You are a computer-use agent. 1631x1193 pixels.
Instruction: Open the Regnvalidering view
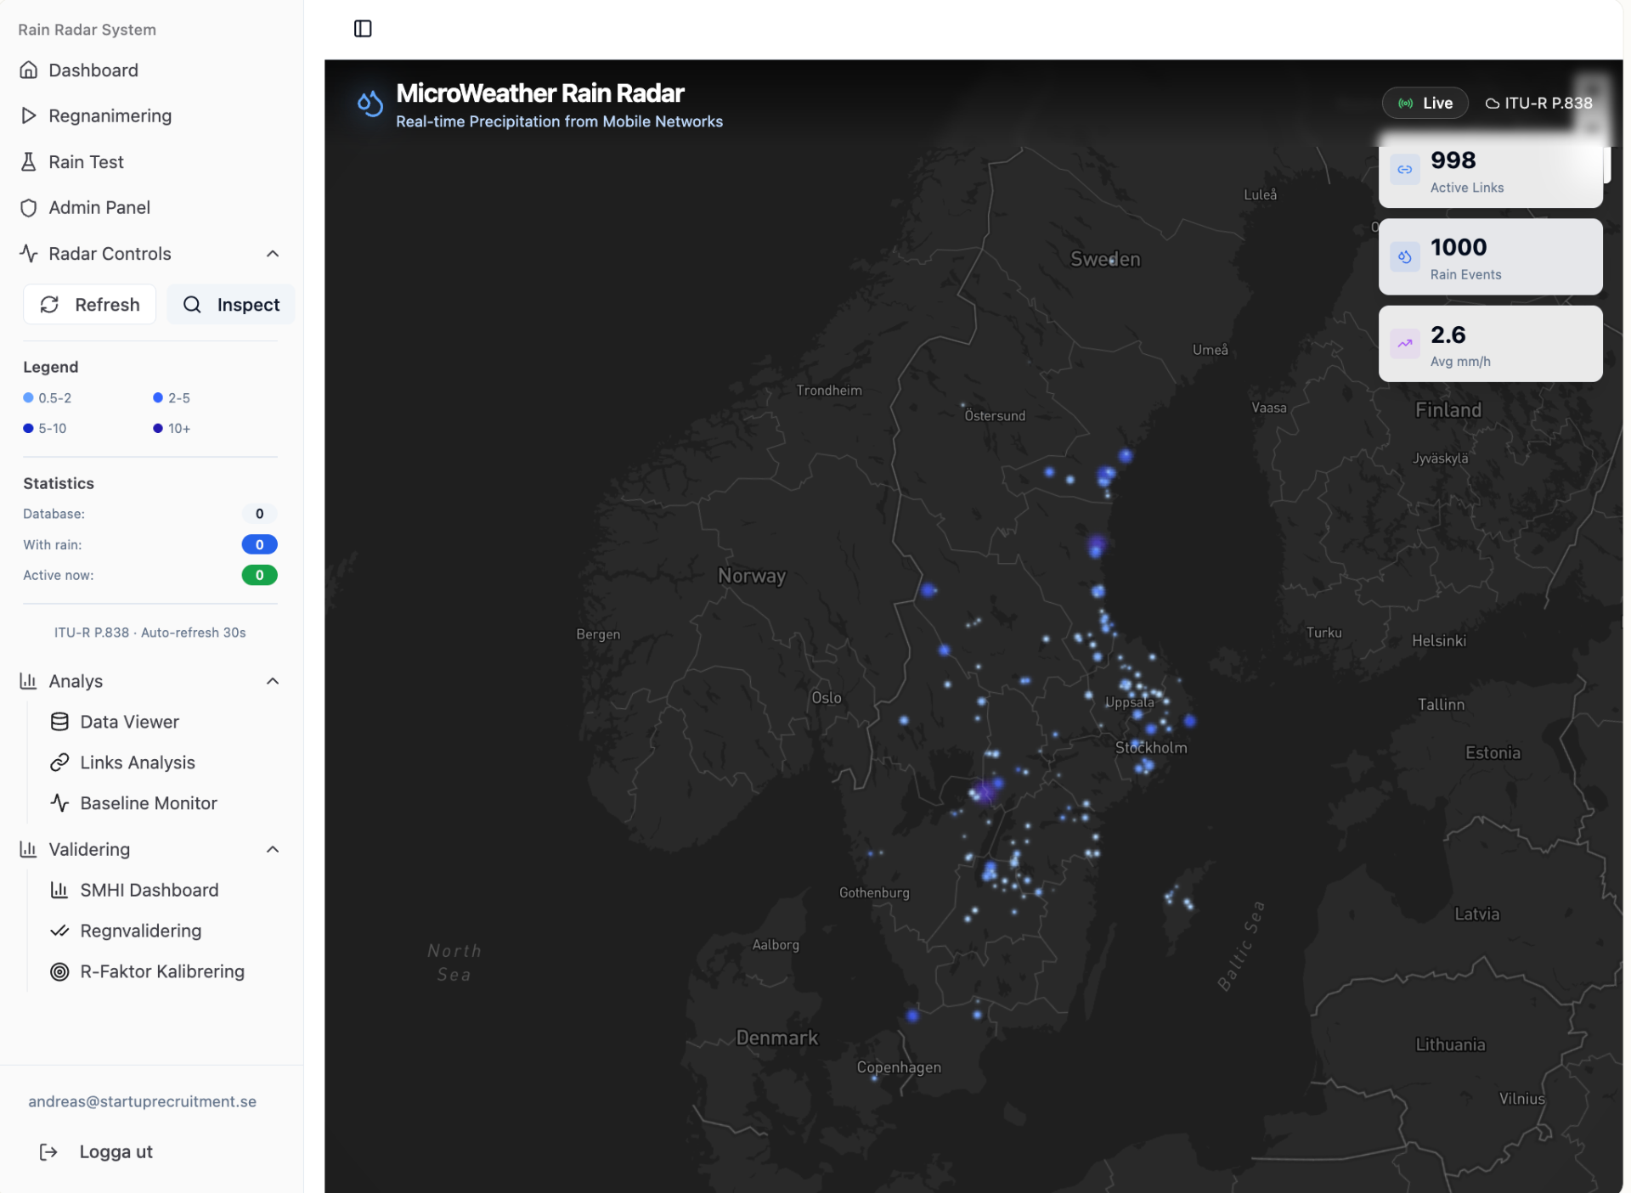pos(141,931)
